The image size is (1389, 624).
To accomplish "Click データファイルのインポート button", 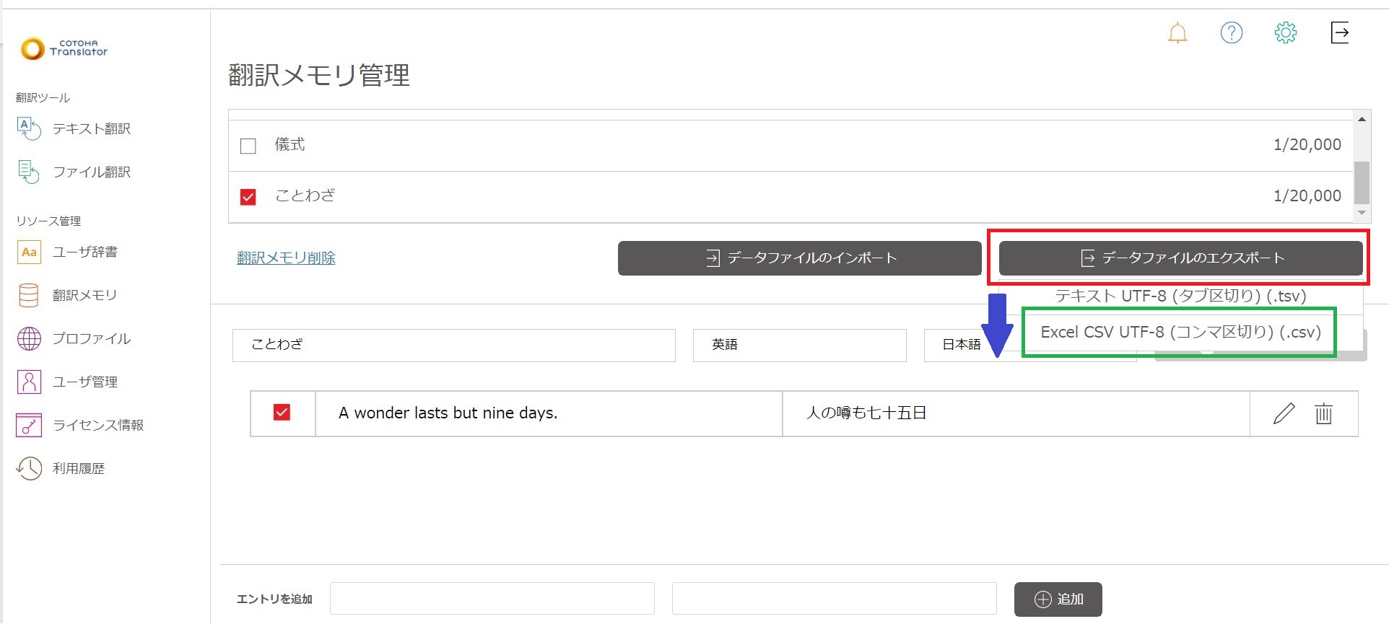I will point(799,258).
